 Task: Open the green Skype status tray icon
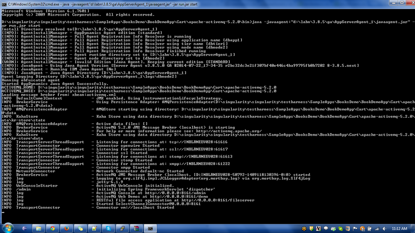tap(340, 229)
